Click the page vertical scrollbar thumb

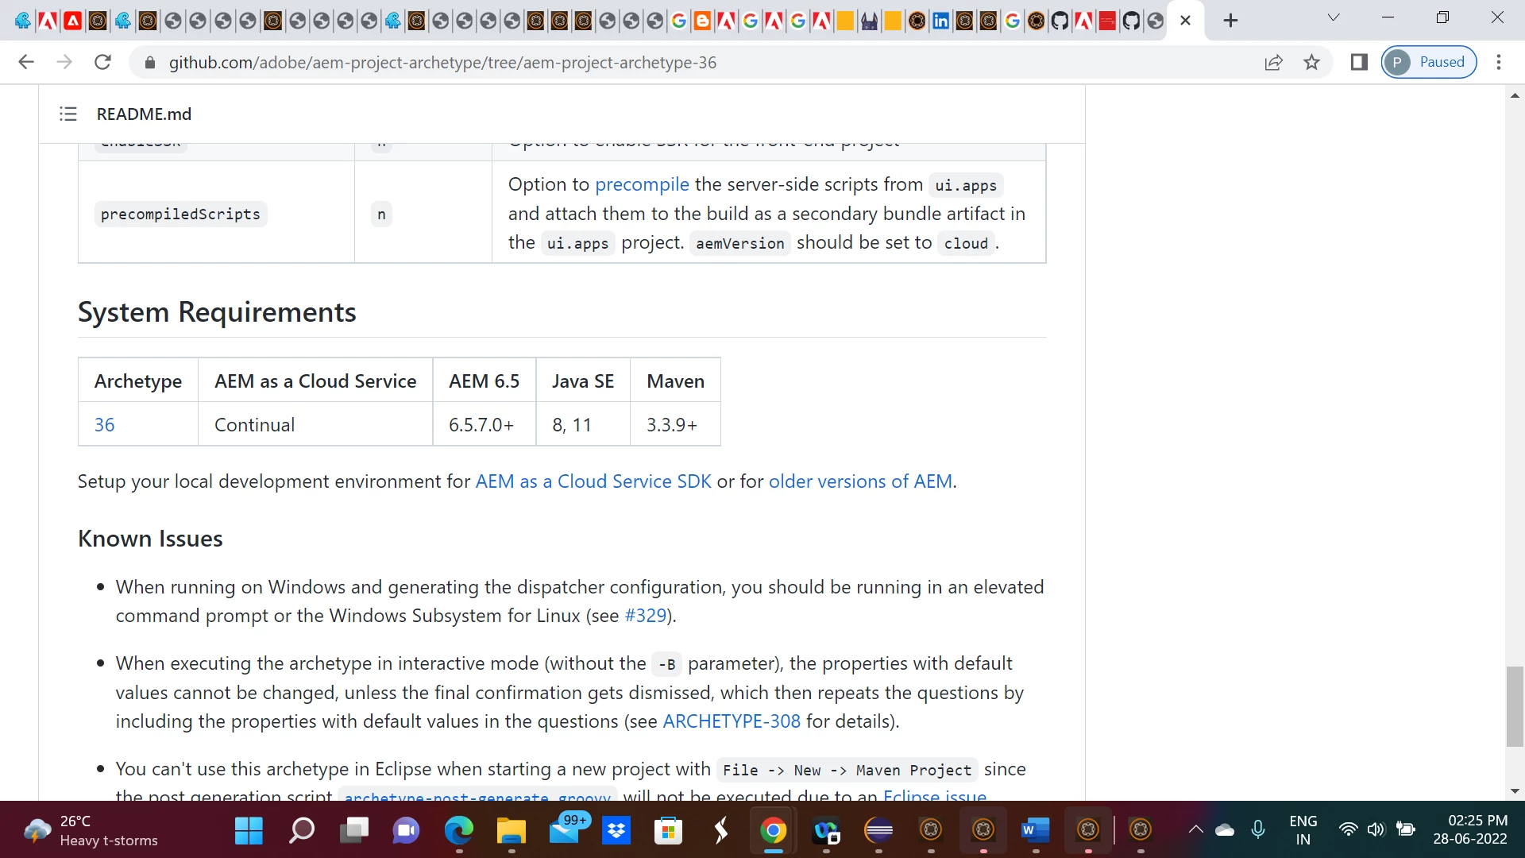pyautogui.click(x=1515, y=707)
